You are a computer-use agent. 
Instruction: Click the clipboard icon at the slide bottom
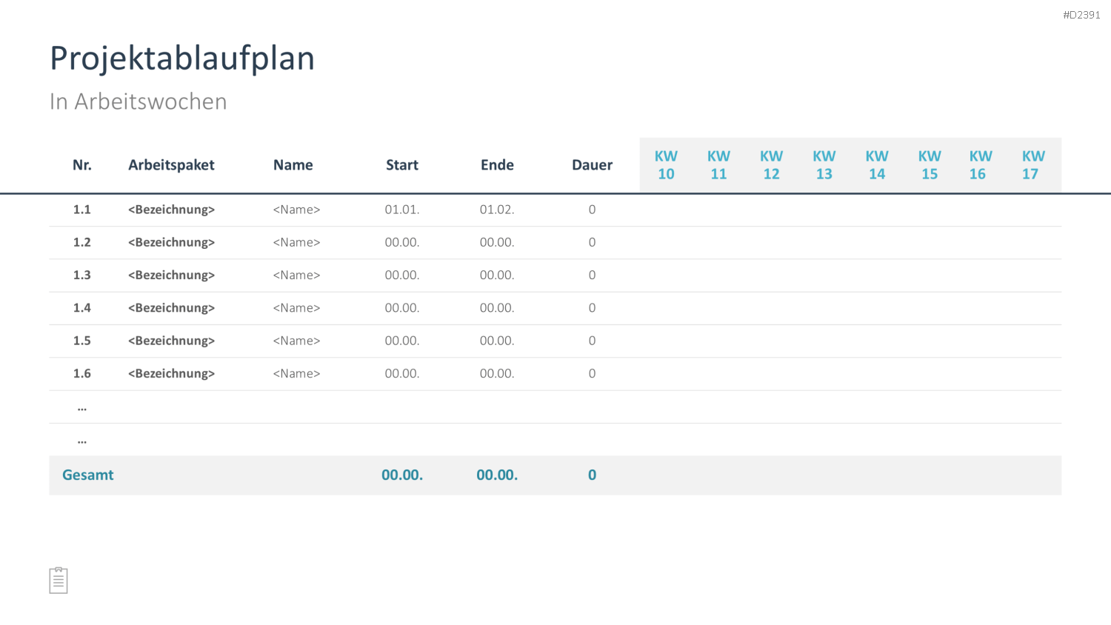[x=59, y=581]
